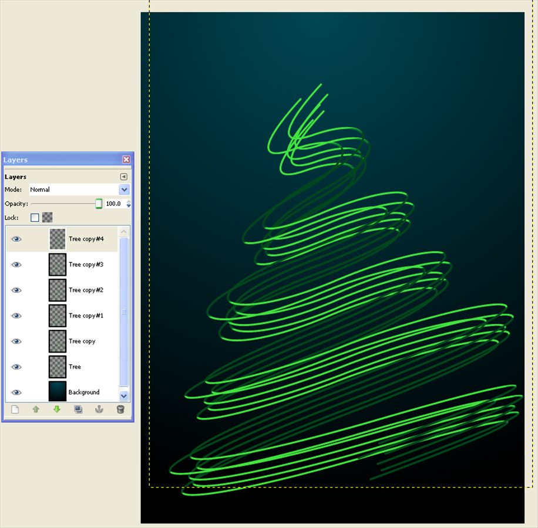538x528 pixels.
Task: Close the Layers dialog window
Action: pyautogui.click(x=126, y=160)
